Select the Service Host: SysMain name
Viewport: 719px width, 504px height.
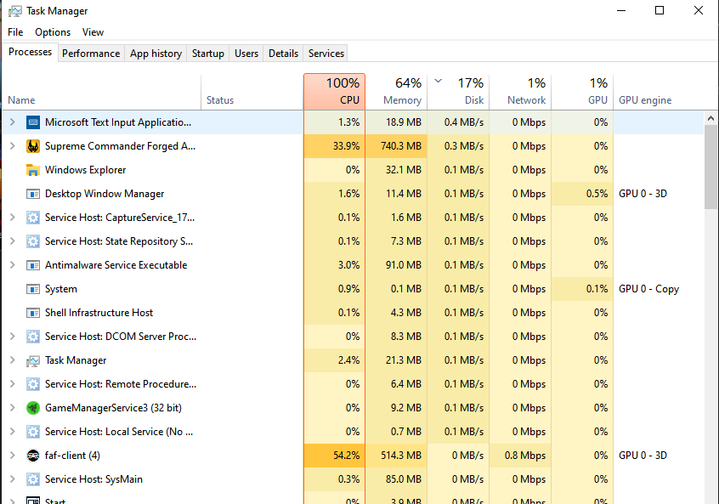coord(93,479)
